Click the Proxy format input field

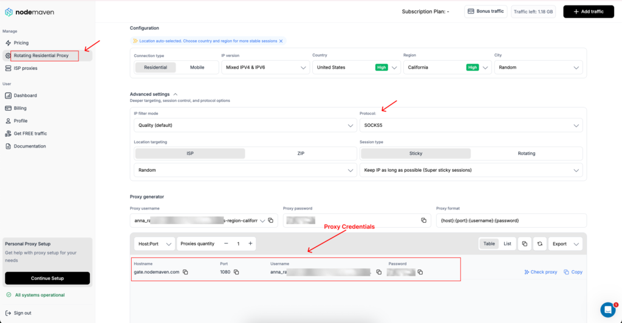click(x=511, y=221)
